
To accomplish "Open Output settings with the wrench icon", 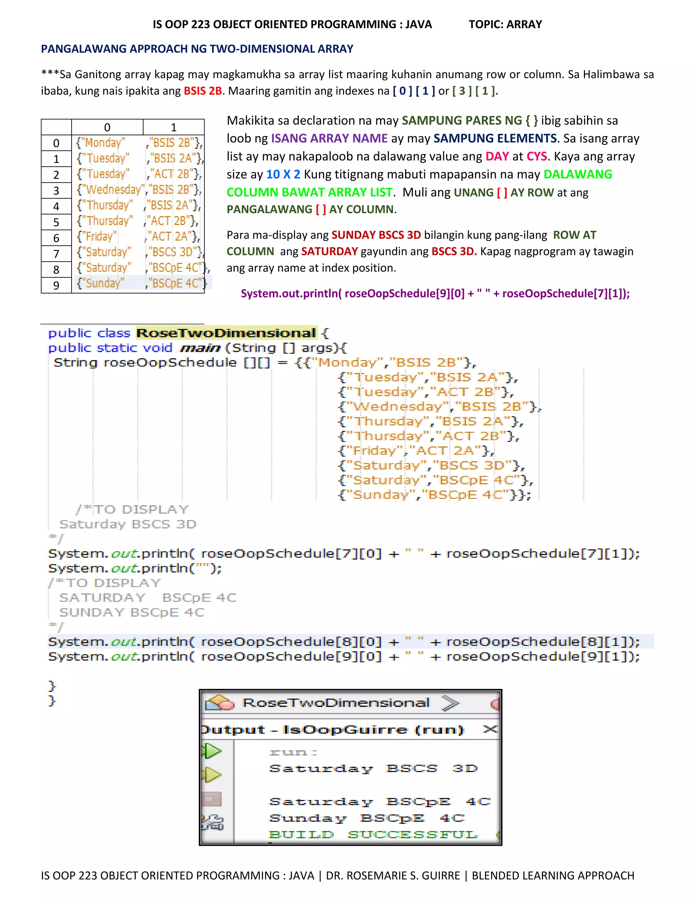I will tap(212, 822).
